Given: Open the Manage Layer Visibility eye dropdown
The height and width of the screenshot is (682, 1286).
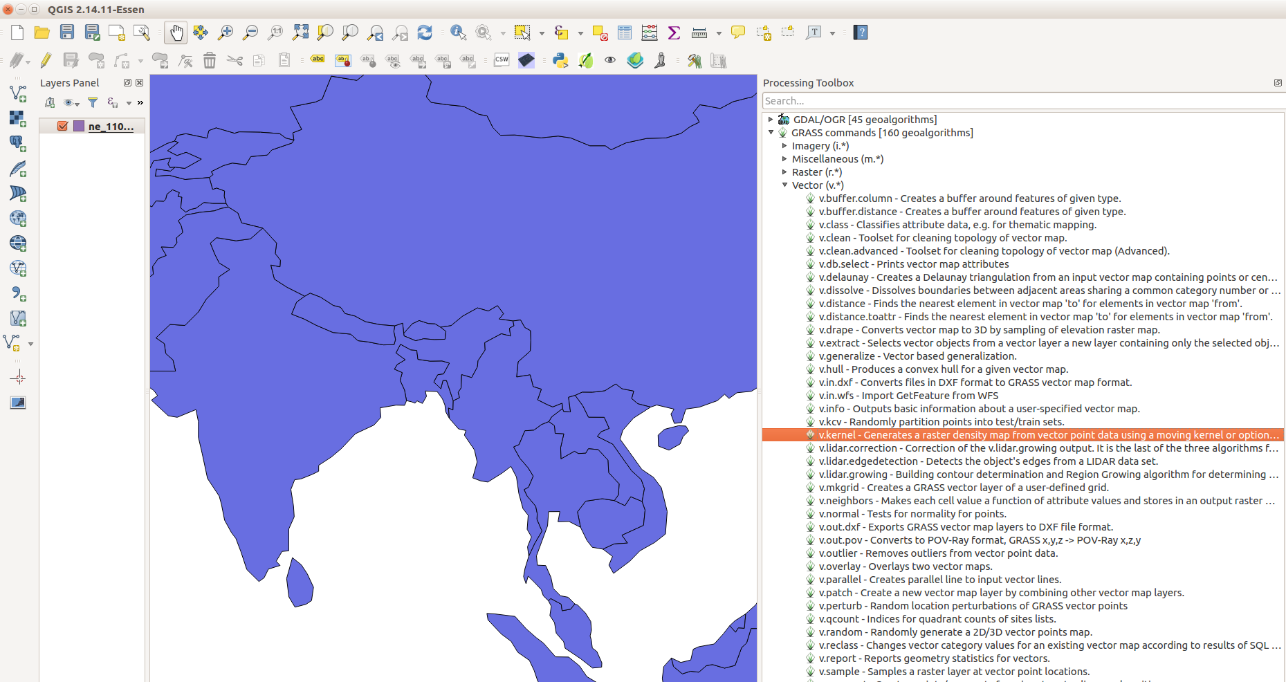Looking at the screenshot, I should (x=71, y=103).
